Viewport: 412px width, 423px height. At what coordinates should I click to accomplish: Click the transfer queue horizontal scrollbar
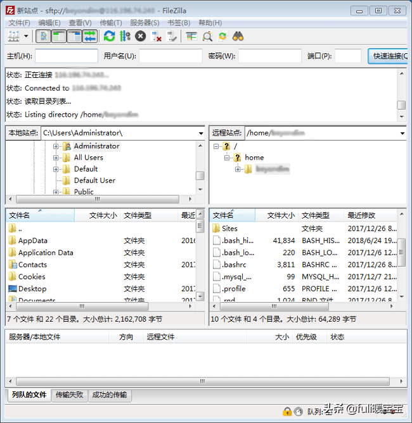203,381
